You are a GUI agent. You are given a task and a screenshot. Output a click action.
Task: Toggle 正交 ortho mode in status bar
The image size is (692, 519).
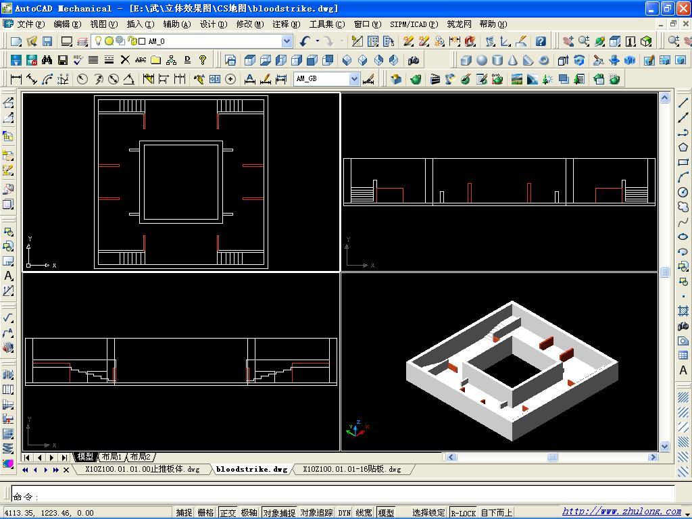[228, 512]
